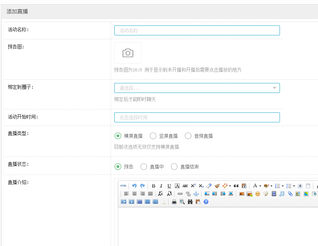Select 直播结束 status option
Viewport: 318px width, 246px height.
174,167
